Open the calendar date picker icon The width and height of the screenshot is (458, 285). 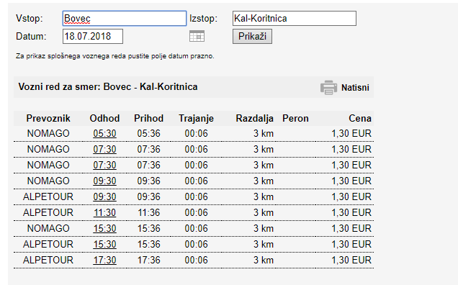point(197,36)
